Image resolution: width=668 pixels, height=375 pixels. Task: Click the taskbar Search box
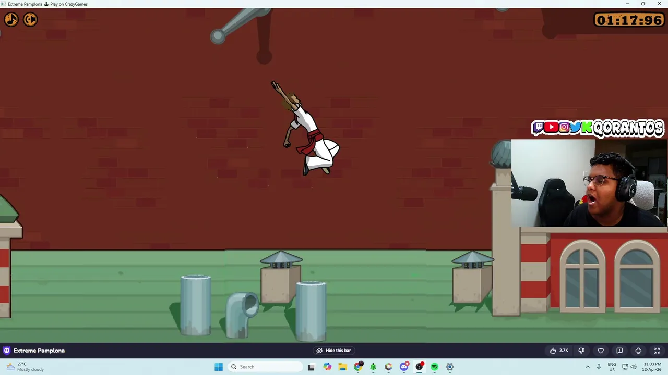264,367
